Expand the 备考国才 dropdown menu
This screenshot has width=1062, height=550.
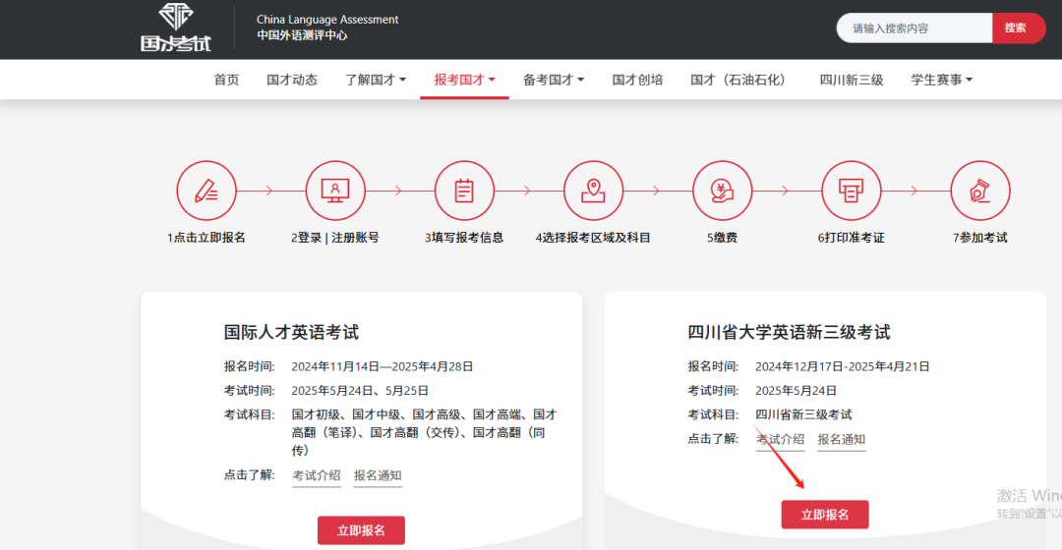click(554, 80)
